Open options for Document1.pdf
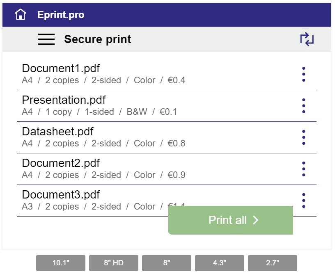335x276 pixels. pos(304,74)
